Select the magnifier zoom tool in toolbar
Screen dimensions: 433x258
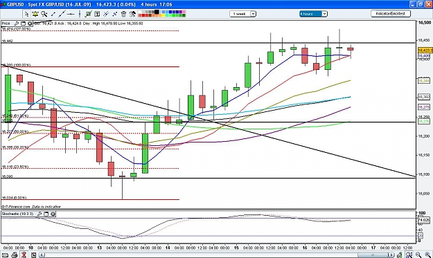click(44, 14)
